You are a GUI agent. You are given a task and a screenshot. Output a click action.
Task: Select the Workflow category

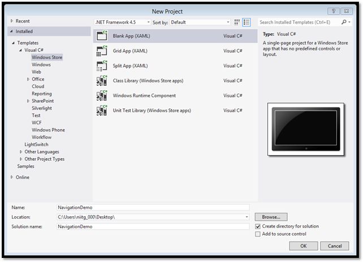[42, 137]
